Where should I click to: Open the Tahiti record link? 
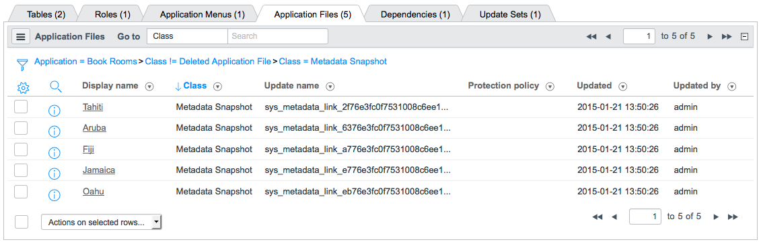[x=93, y=107]
